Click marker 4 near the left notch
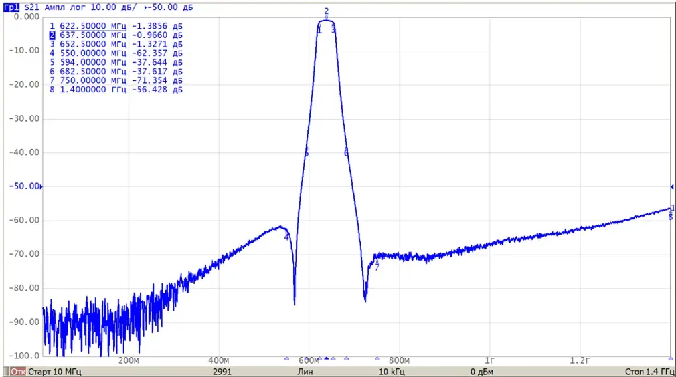 click(x=286, y=237)
